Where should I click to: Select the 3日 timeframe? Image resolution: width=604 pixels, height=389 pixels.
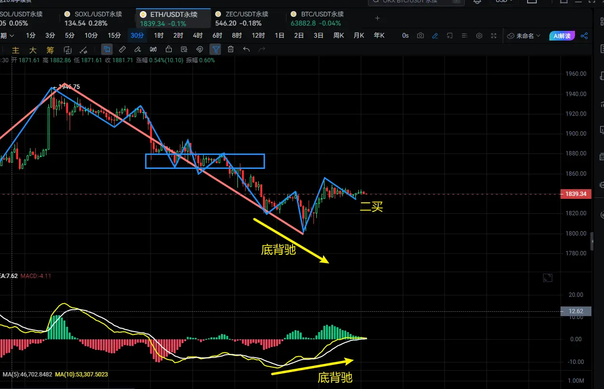(318, 36)
